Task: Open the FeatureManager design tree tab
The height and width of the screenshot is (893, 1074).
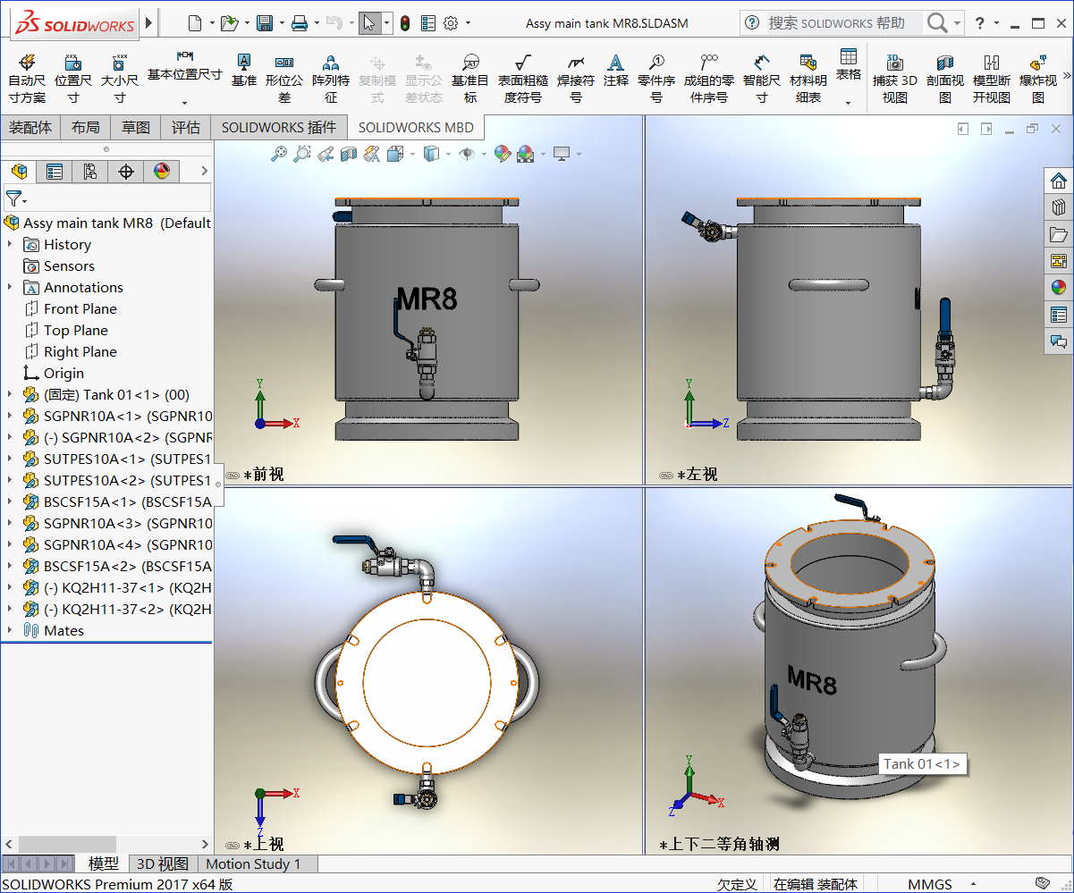Action: (19, 171)
